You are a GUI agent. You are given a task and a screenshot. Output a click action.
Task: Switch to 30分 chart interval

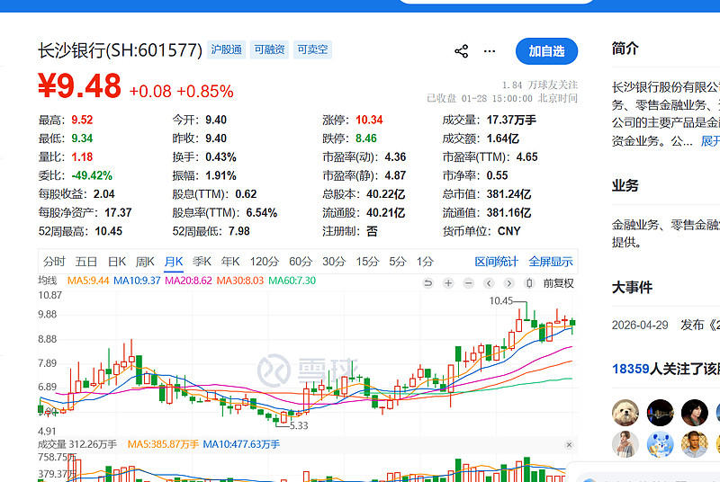(x=334, y=262)
